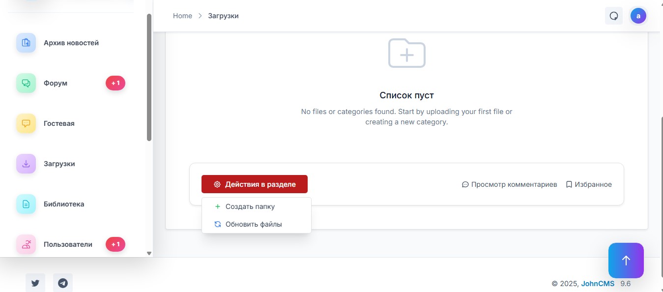Open the Twitter social link icon

(x=35, y=283)
